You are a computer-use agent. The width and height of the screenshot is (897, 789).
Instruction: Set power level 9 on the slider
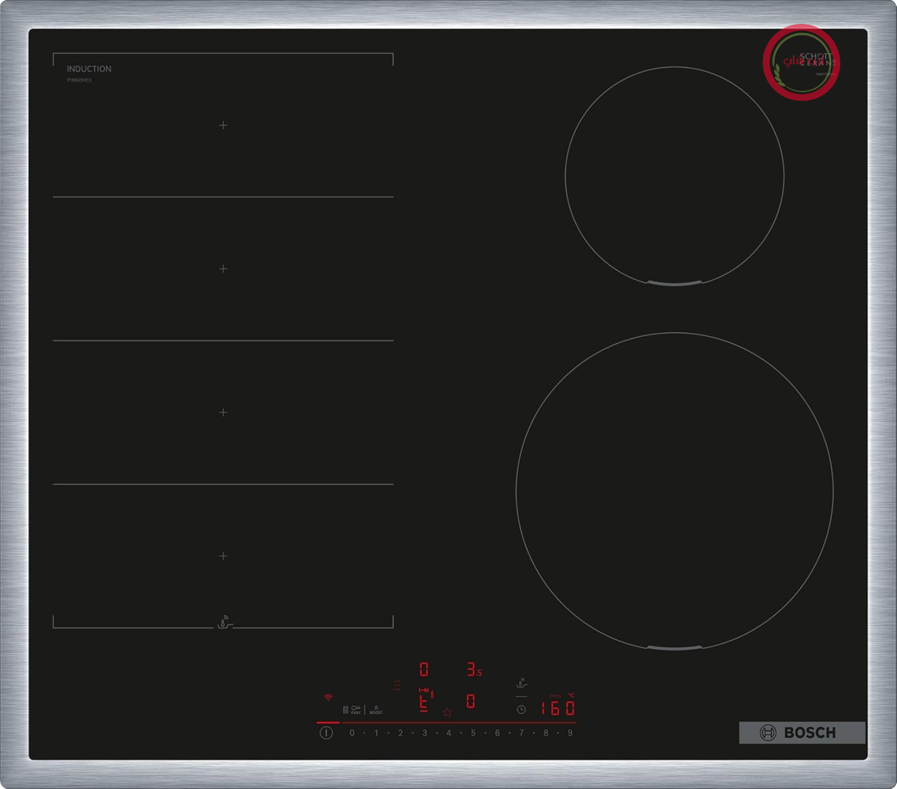[570, 733]
